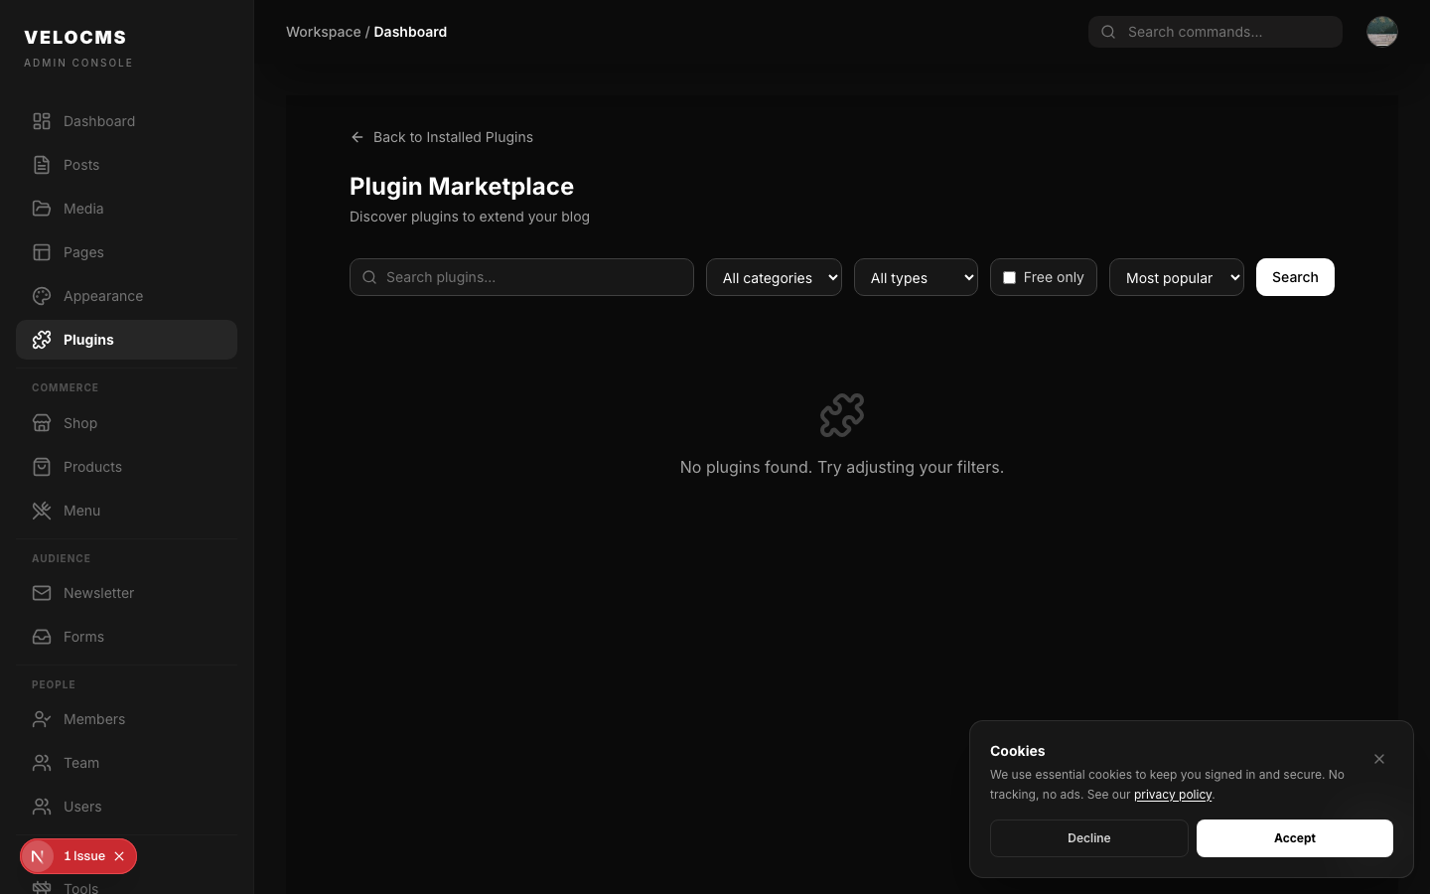The height and width of the screenshot is (894, 1430).
Task: Click the Search button for plugins
Action: 1295,277
